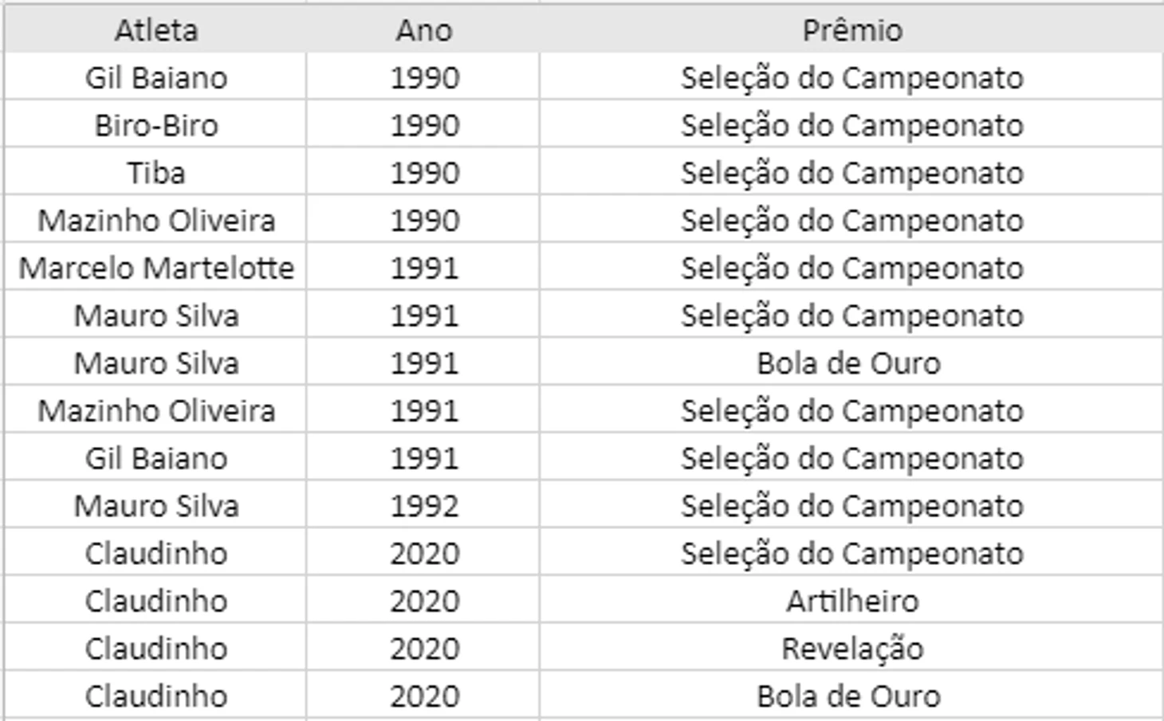
Task: Select Claudinho's Bola de Ouro cell
Action: click(851, 696)
